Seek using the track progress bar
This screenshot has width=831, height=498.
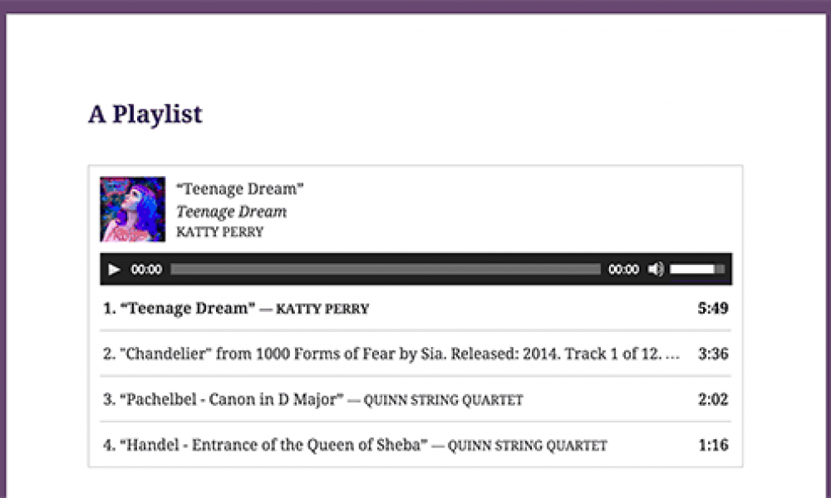[386, 270]
